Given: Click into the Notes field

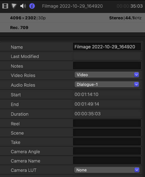Looking at the screenshot, I should [x=107, y=65].
